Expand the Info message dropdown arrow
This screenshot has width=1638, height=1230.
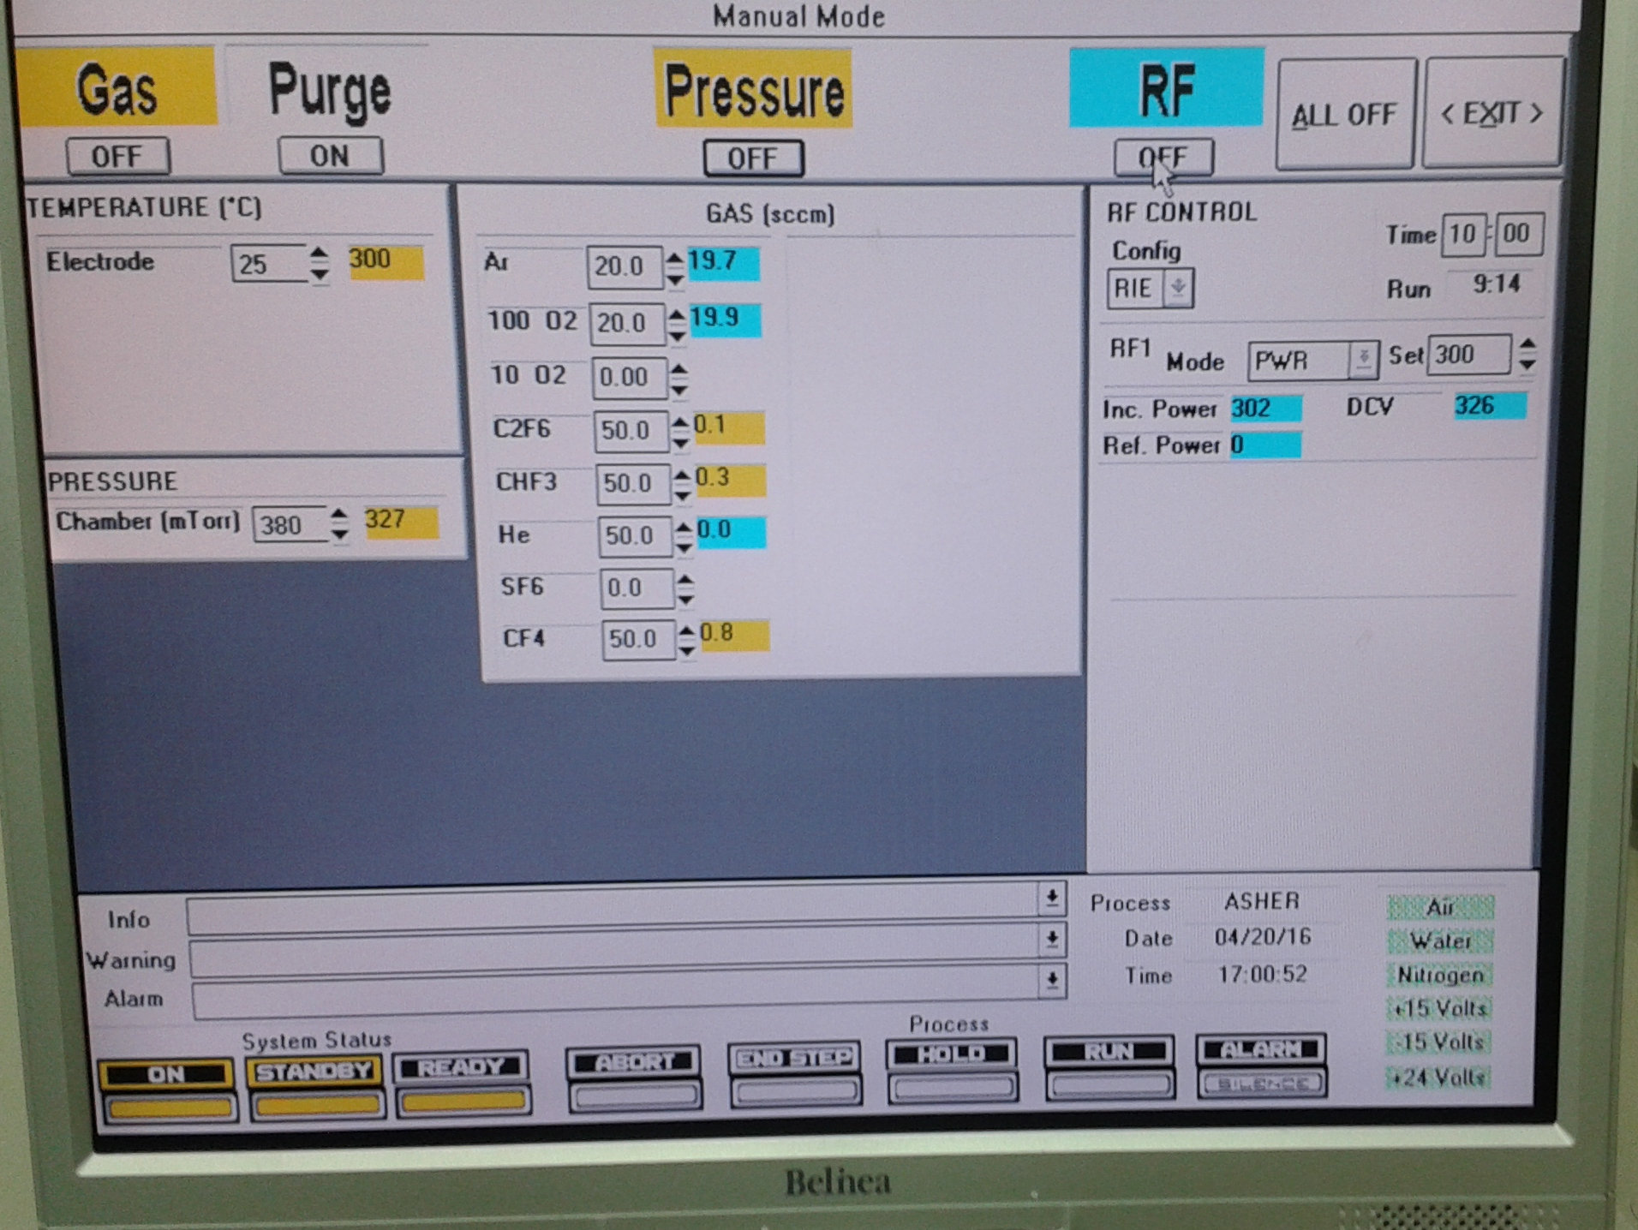pos(1051,898)
